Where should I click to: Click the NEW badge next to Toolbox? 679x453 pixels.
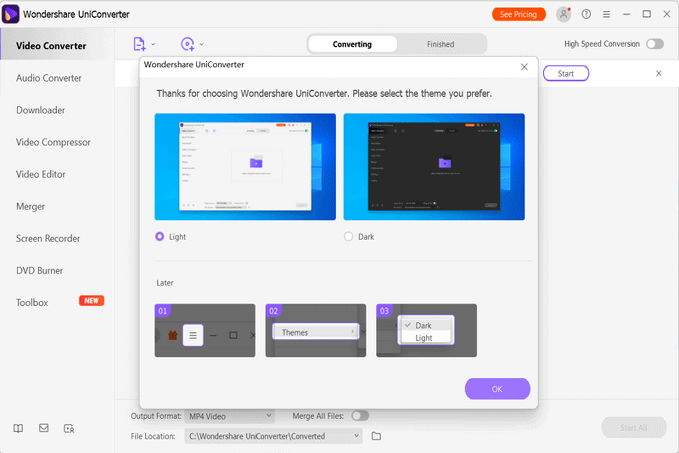[x=92, y=301]
